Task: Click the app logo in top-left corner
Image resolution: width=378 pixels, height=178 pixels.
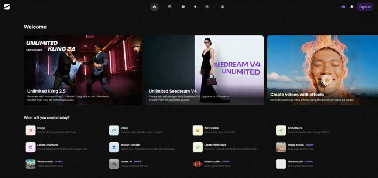Action: (x=7, y=7)
